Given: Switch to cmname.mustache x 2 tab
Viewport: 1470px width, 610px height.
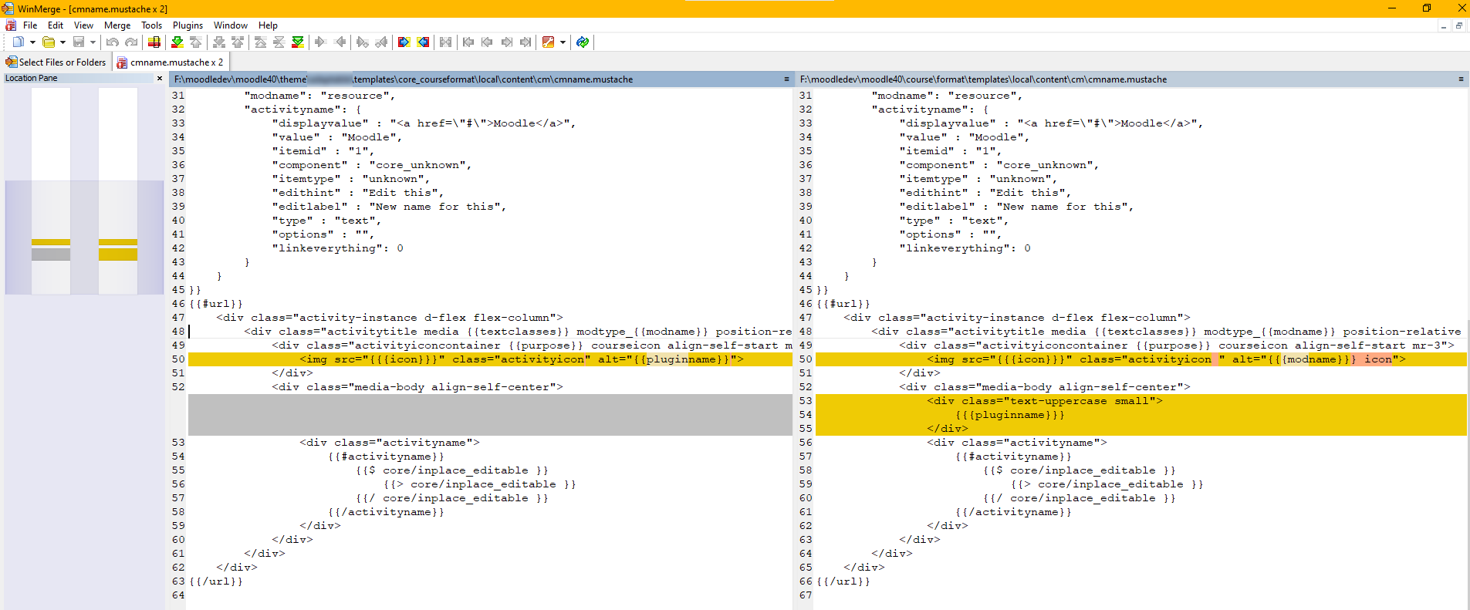Looking at the screenshot, I should 171,62.
